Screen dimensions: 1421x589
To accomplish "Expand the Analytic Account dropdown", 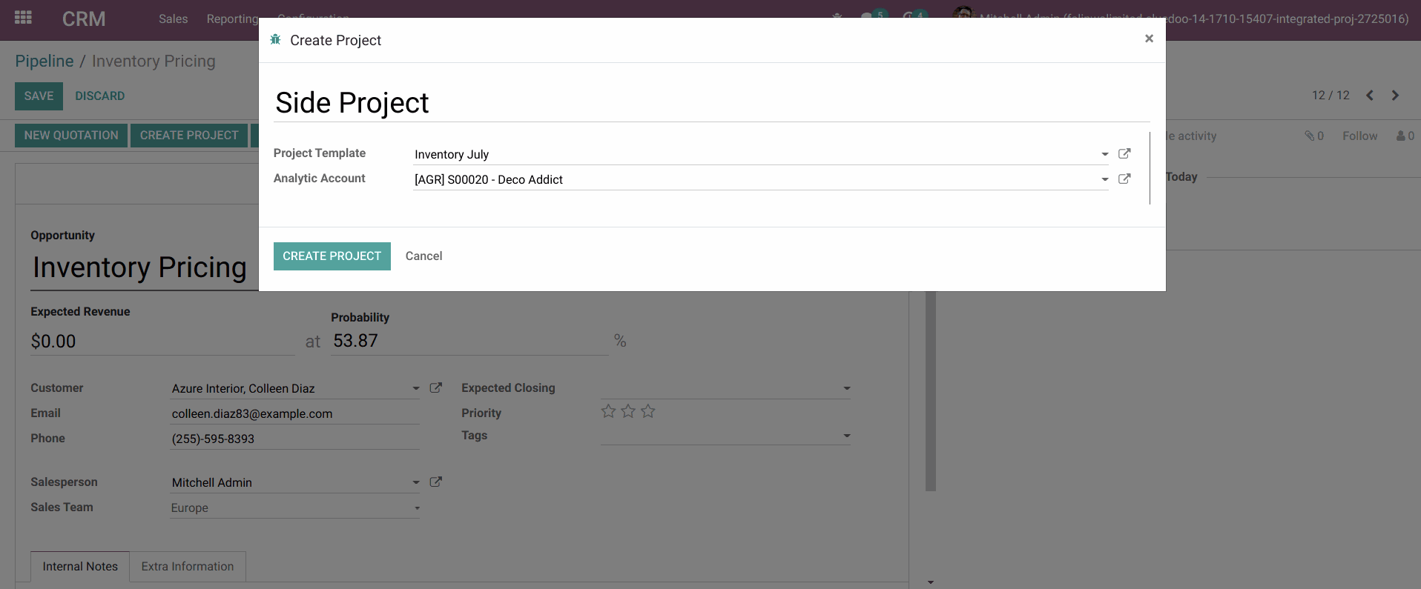I will point(1104,179).
